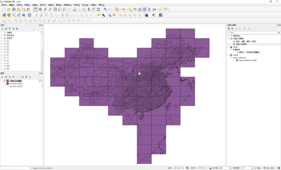This screenshot has width=281, height=170.
Task: Click the Save Project floppy disk icon
Action: 14,9
